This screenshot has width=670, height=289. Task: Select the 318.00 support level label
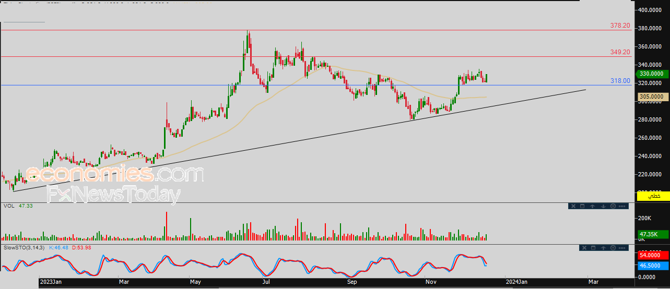[x=620, y=81]
